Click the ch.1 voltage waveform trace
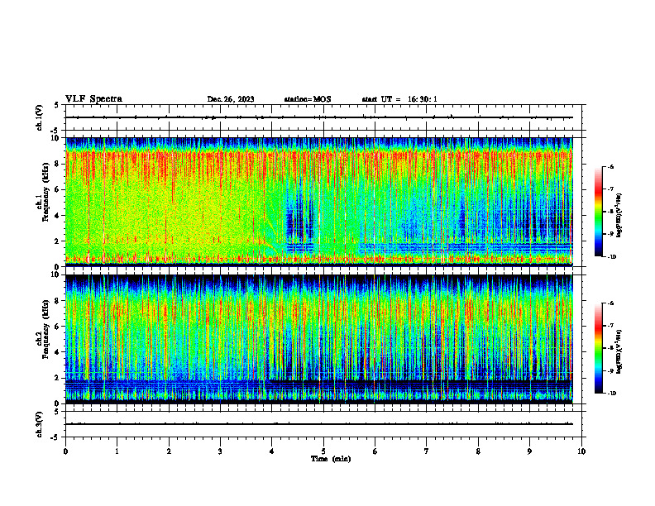Screen dimensions: 655x506 (x=319, y=117)
